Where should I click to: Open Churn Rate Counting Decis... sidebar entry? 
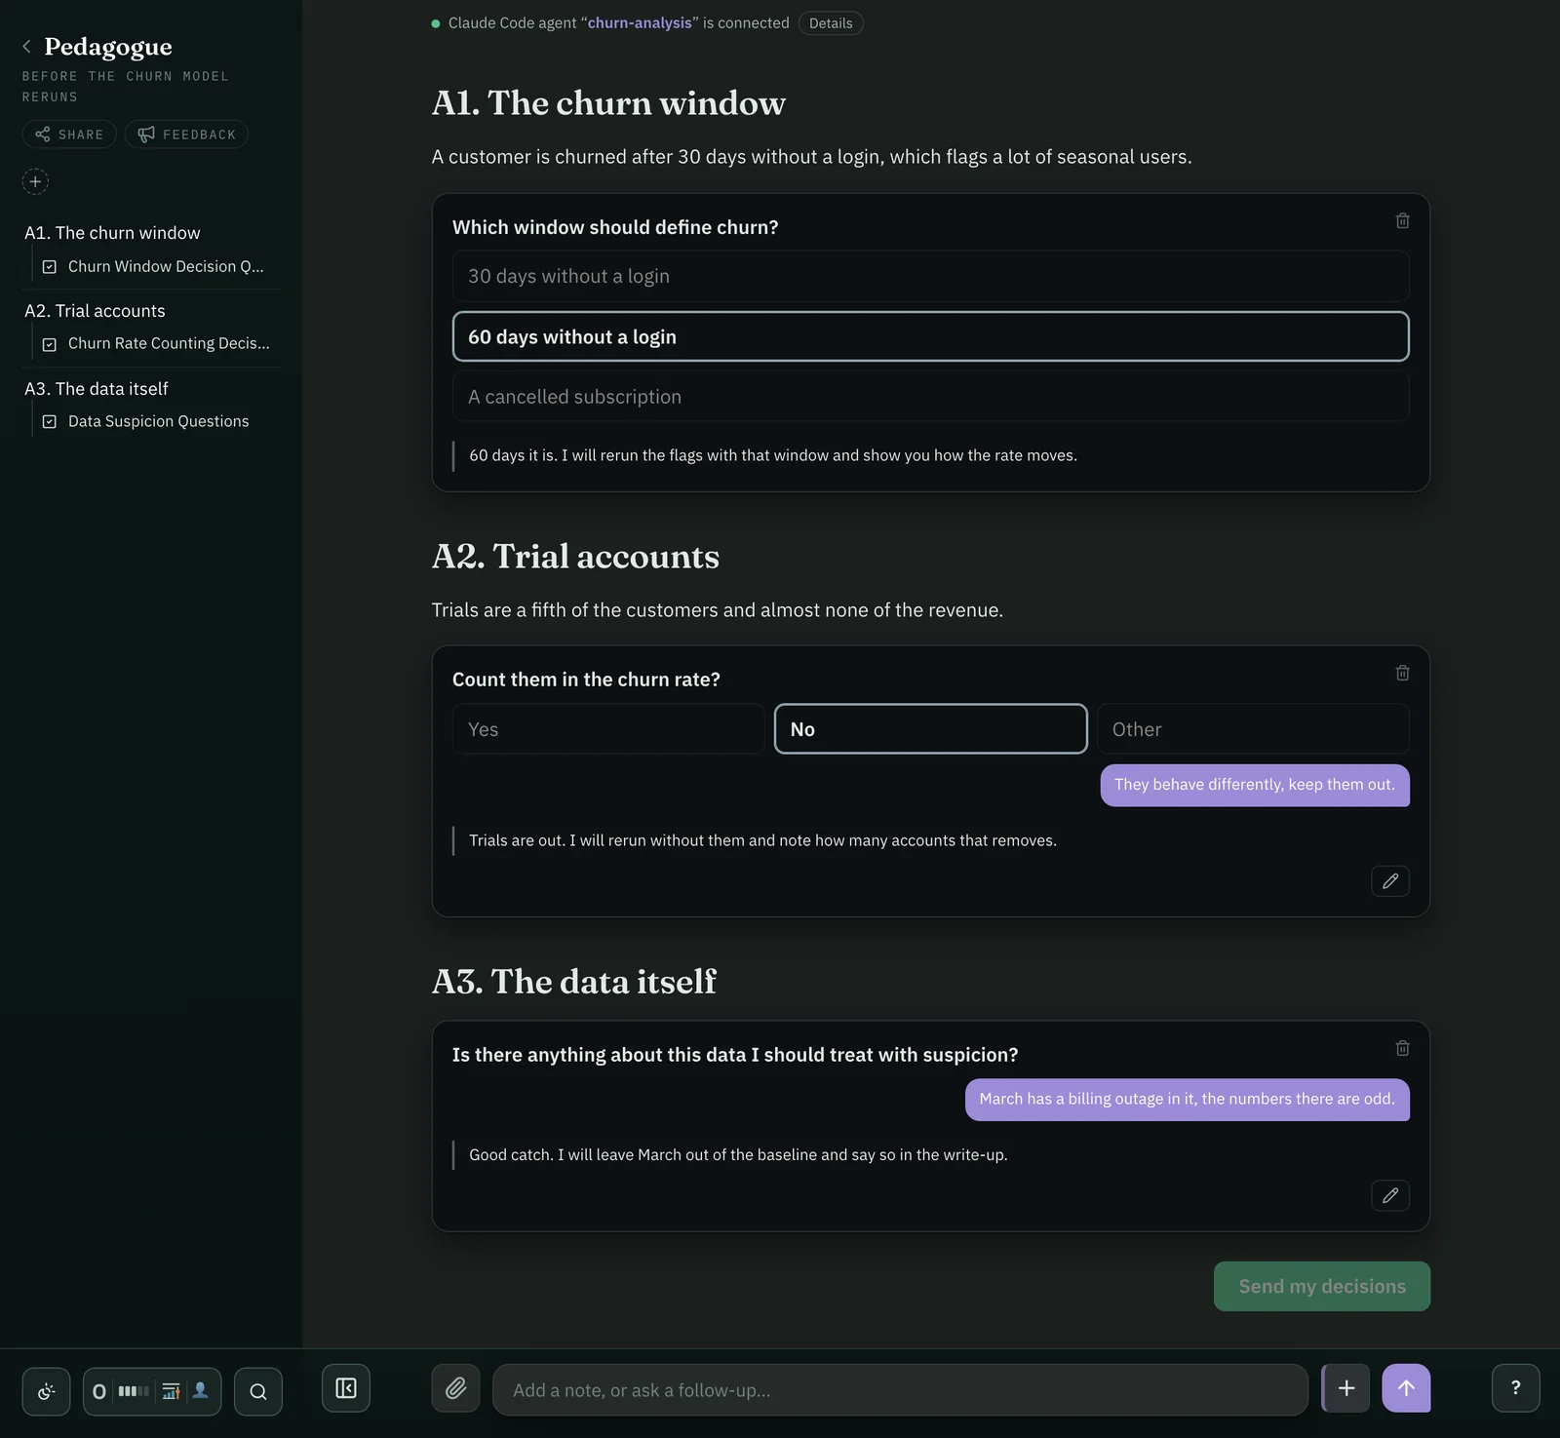[x=169, y=343]
